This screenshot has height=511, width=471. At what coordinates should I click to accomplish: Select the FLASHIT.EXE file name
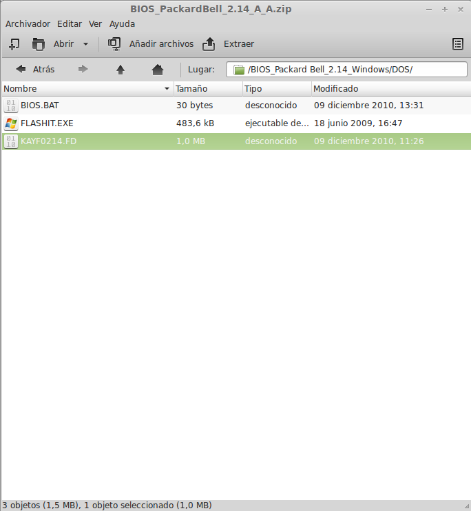pyautogui.click(x=47, y=123)
